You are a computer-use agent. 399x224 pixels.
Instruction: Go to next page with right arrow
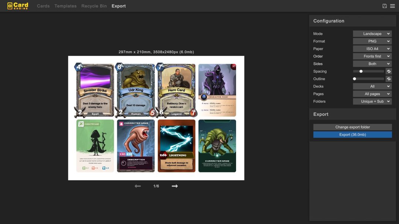pyautogui.click(x=174, y=186)
